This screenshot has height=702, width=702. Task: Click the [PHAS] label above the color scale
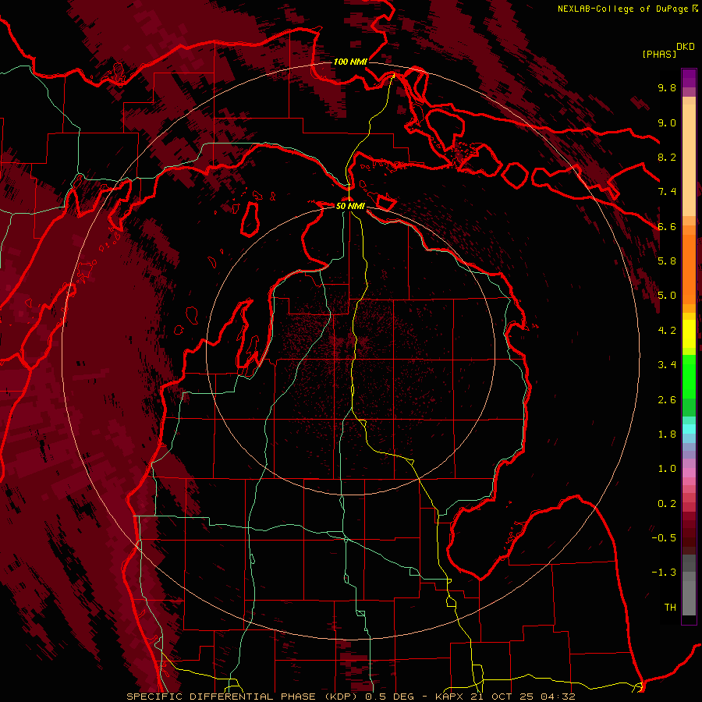[x=659, y=54]
